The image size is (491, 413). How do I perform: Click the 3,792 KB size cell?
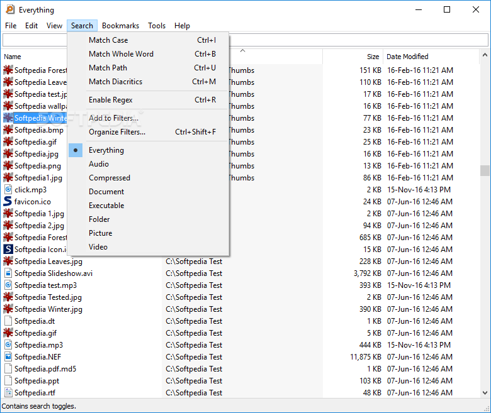click(x=368, y=273)
